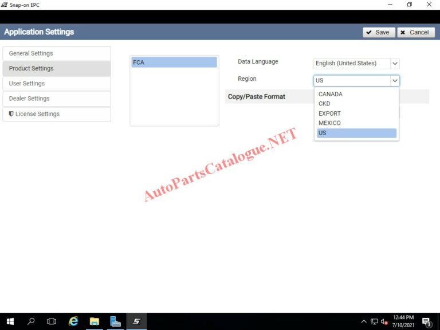The width and height of the screenshot is (440, 330).
Task: Minimize the Snap-on EPC window
Action: pyautogui.click(x=390, y=5)
